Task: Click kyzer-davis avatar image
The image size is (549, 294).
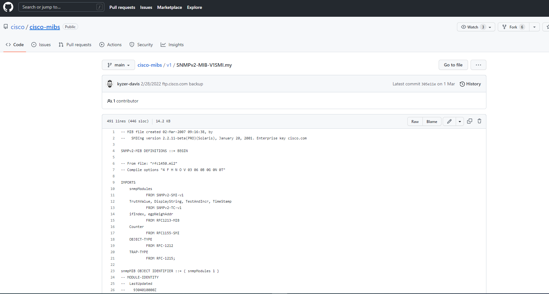Action: click(110, 84)
